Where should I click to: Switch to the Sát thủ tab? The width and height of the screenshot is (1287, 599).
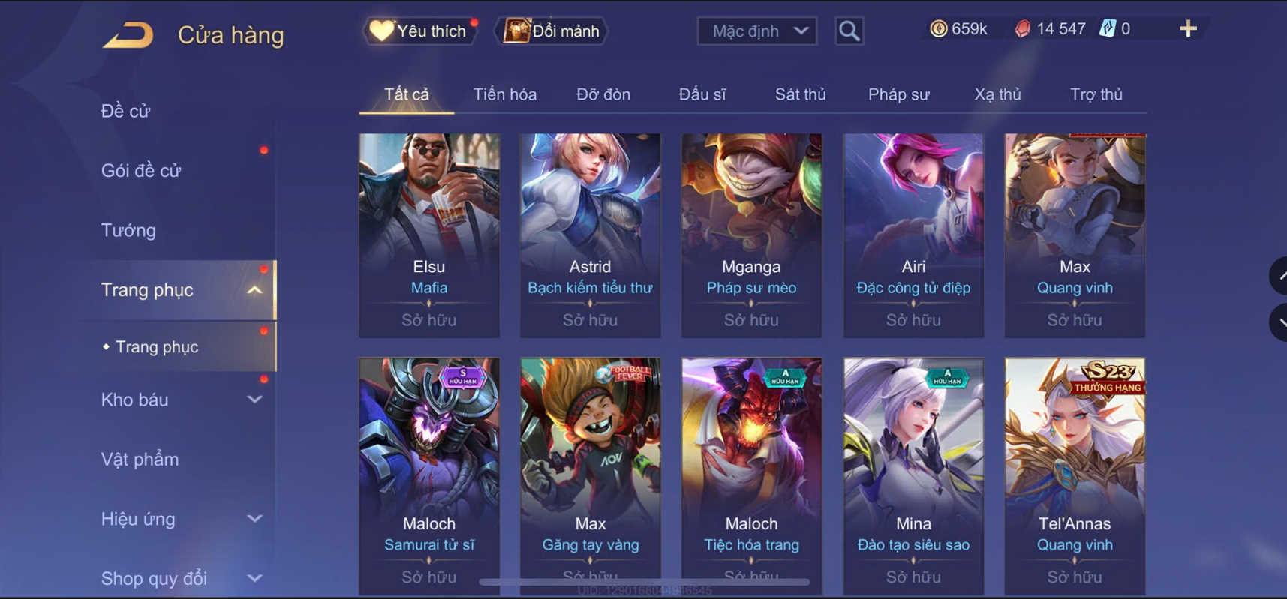point(800,94)
